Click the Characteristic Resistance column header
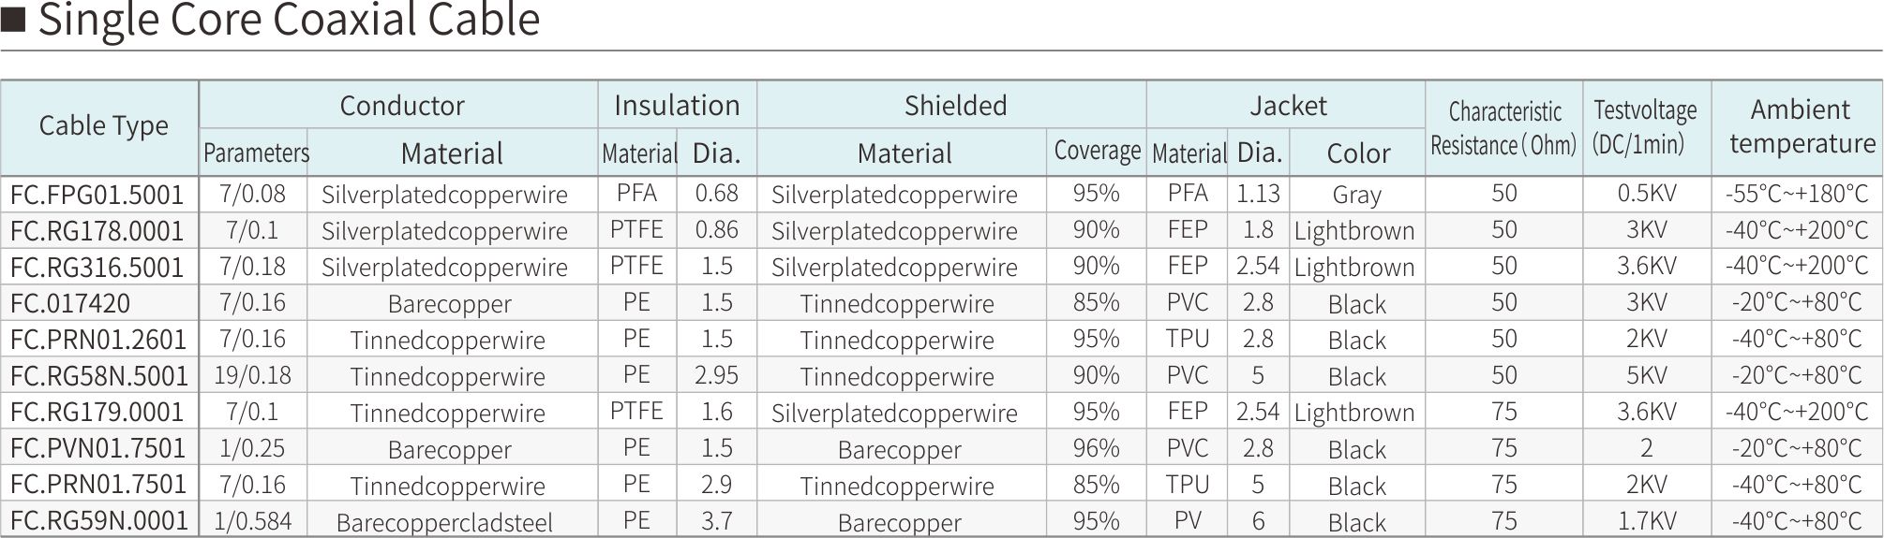 click(x=1503, y=128)
